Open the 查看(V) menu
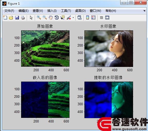The width and height of the screenshot is (148, 131). 38,11
